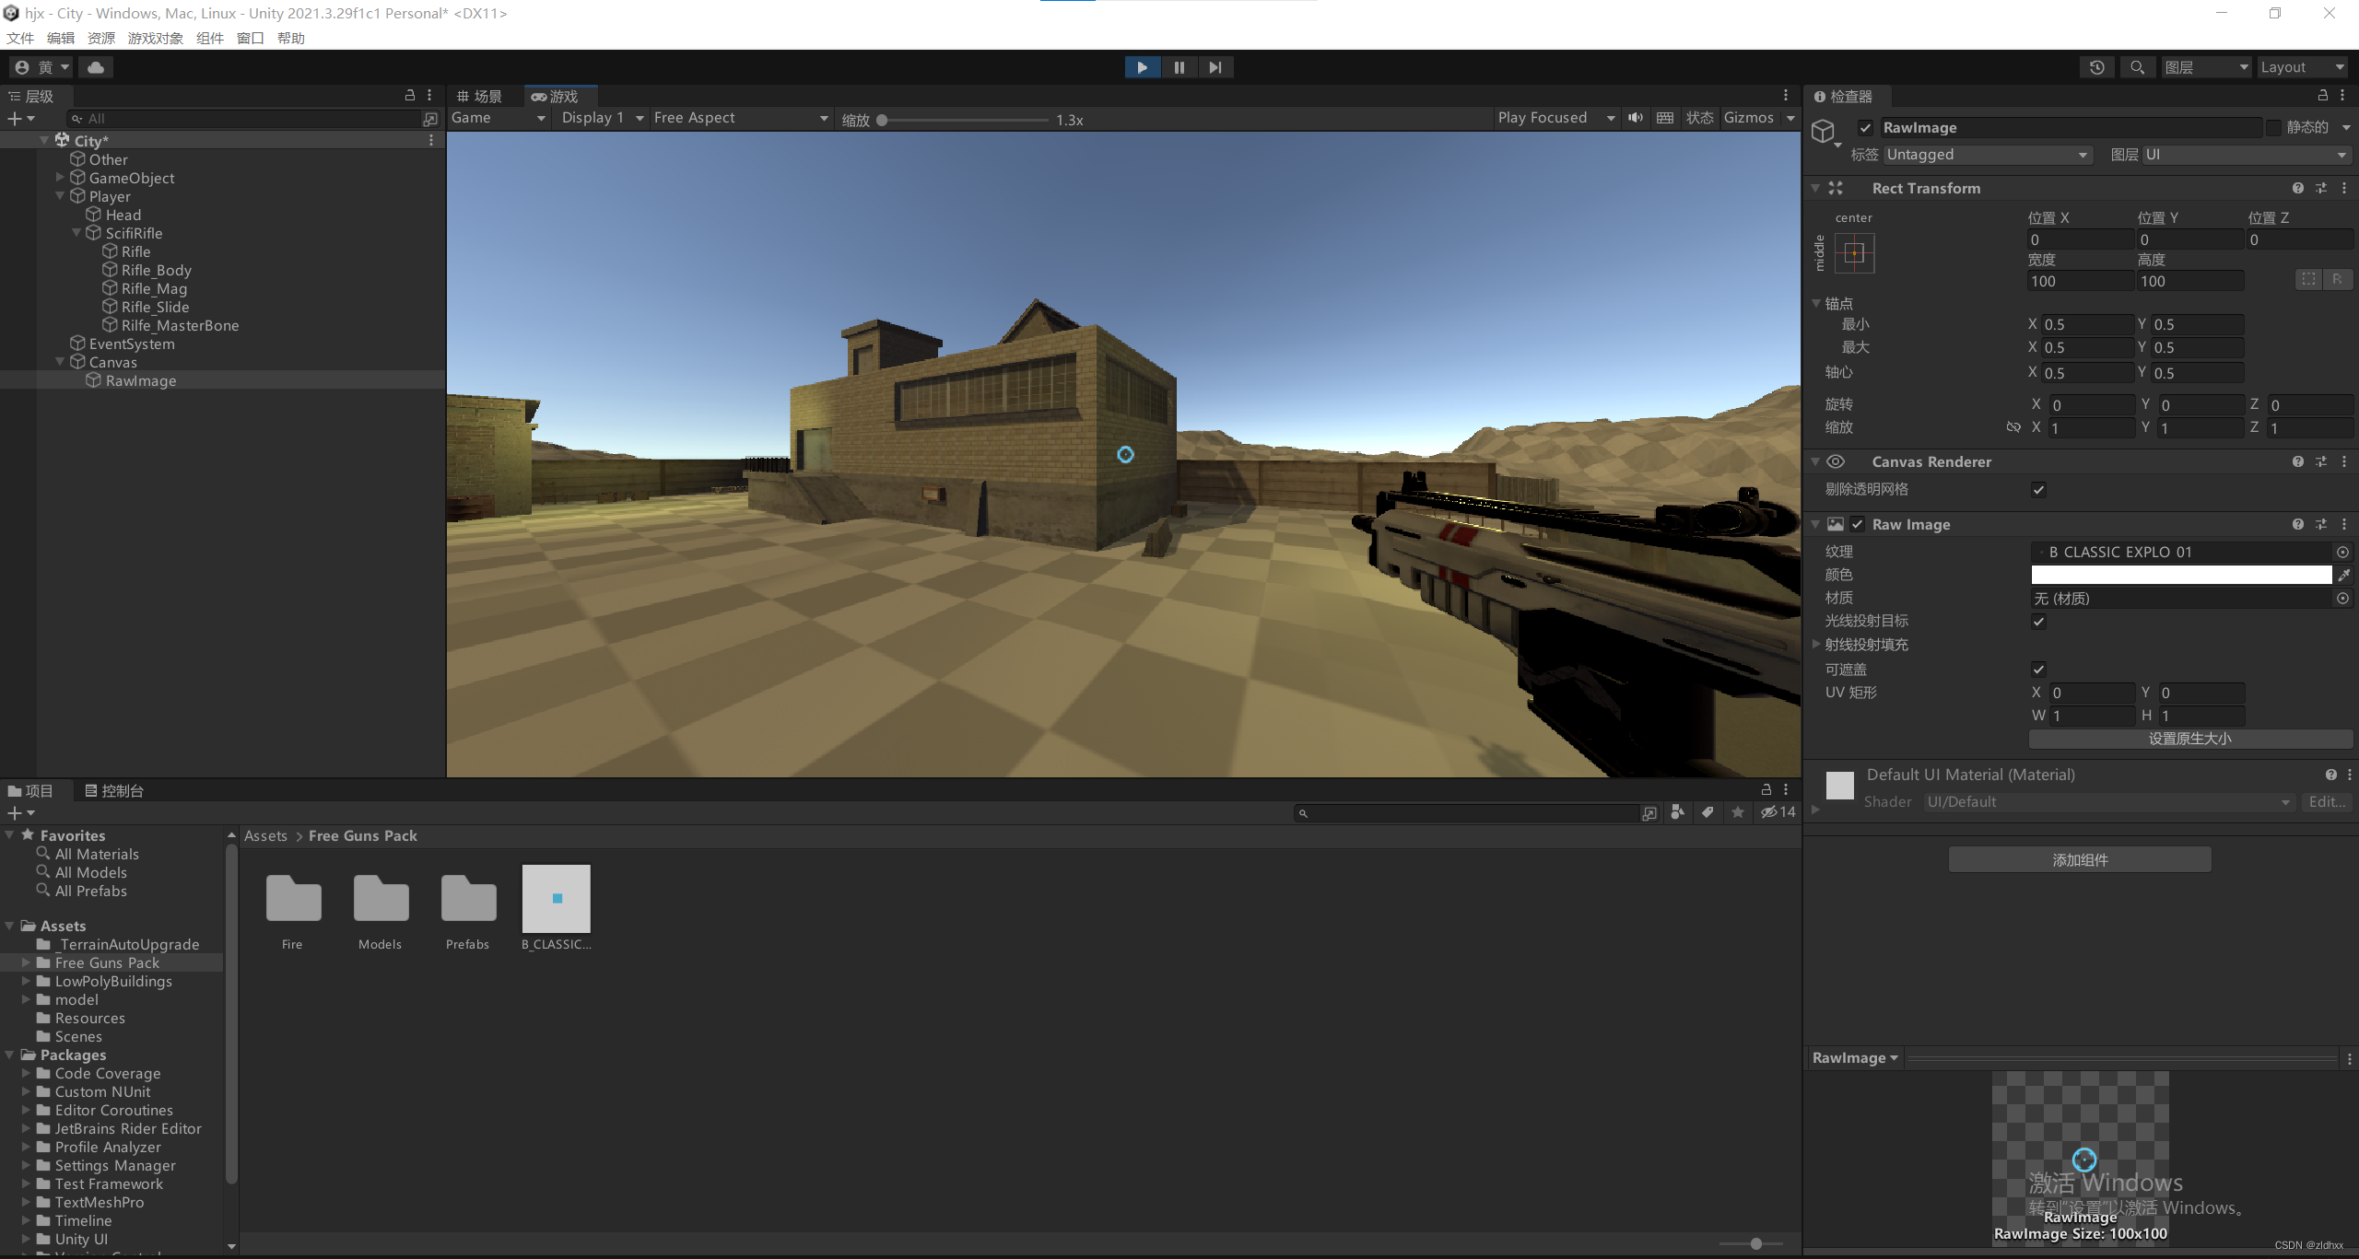Click the 添加组件 button
Screen dimensions: 2359x1259
2080,859
